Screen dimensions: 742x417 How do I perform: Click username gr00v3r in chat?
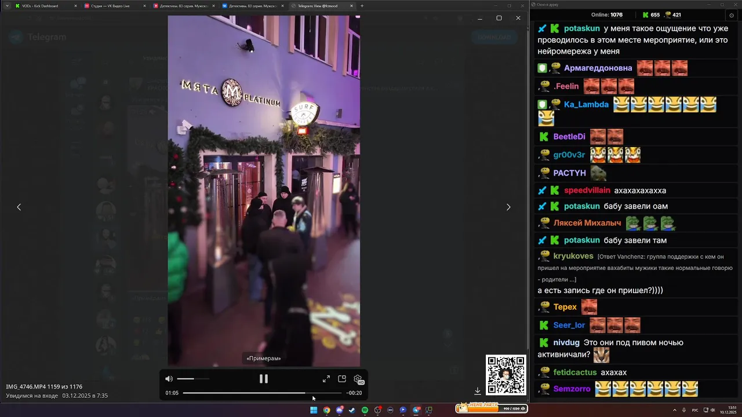[x=569, y=155]
